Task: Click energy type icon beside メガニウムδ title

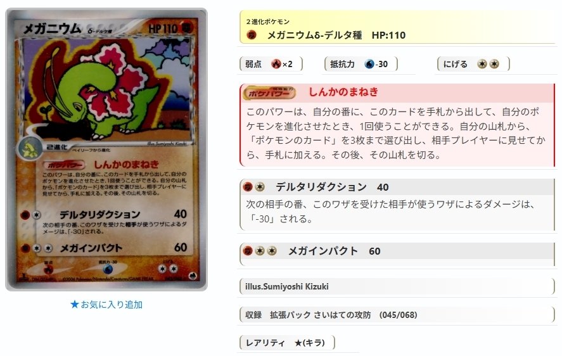Action: tap(252, 35)
